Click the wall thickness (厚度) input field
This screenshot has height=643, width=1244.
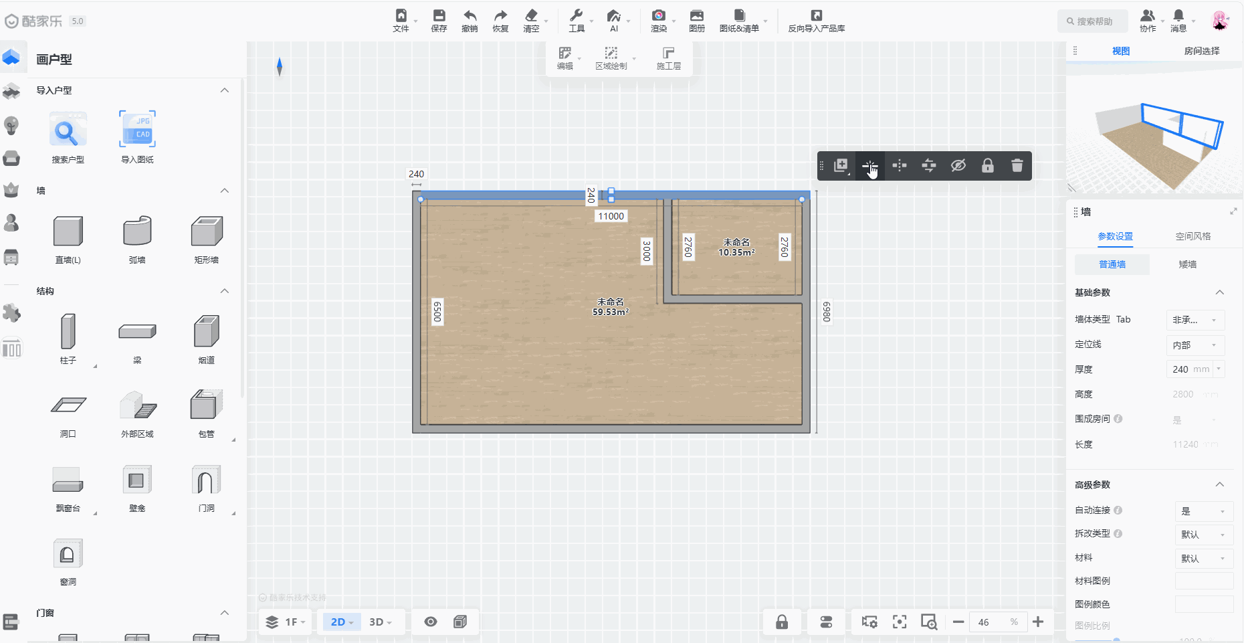point(1189,369)
